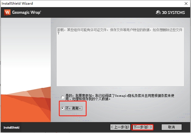This screenshot has width=191, height=133.
Task: Click the '3D SYSTEMS' brand text
Action: pyautogui.click(x=173, y=12)
